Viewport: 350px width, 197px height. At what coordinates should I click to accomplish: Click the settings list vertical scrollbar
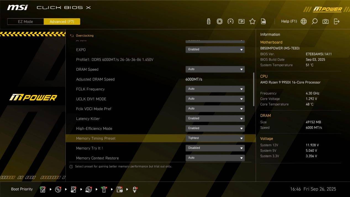(254, 89)
